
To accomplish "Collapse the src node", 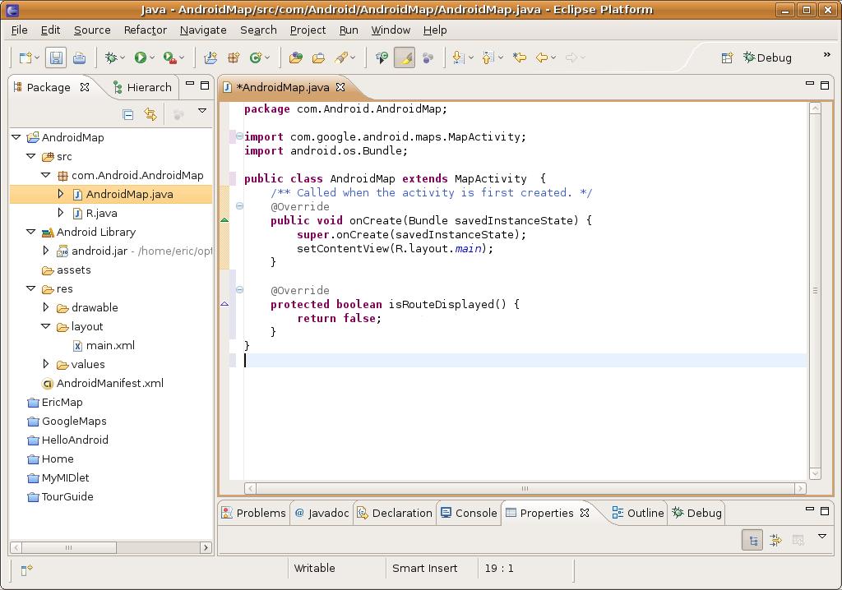I will pos(32,156).
